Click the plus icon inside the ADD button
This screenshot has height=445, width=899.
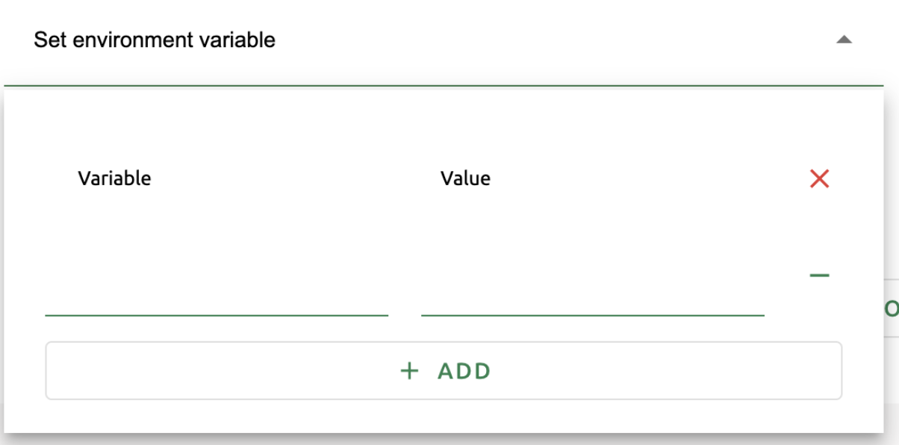tap(407, 369)
